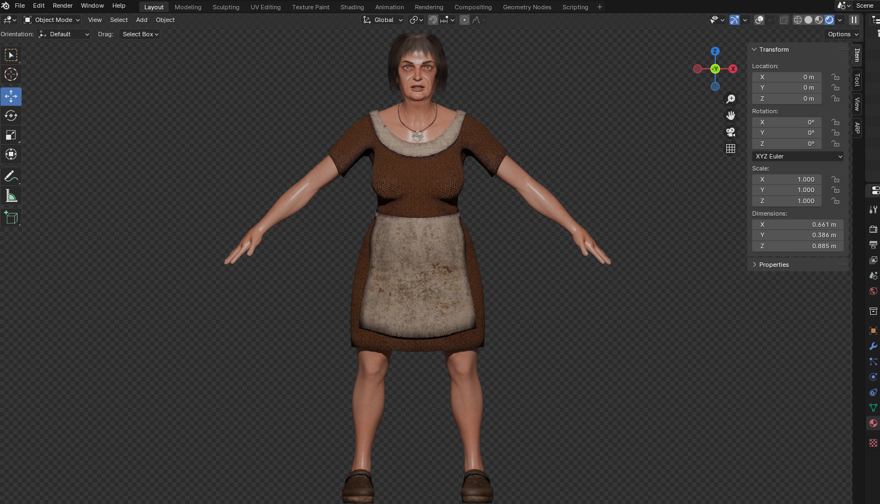Lock the X location value

coord(835,77)
